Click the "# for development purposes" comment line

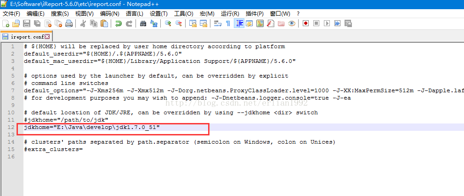click(187, 98)
